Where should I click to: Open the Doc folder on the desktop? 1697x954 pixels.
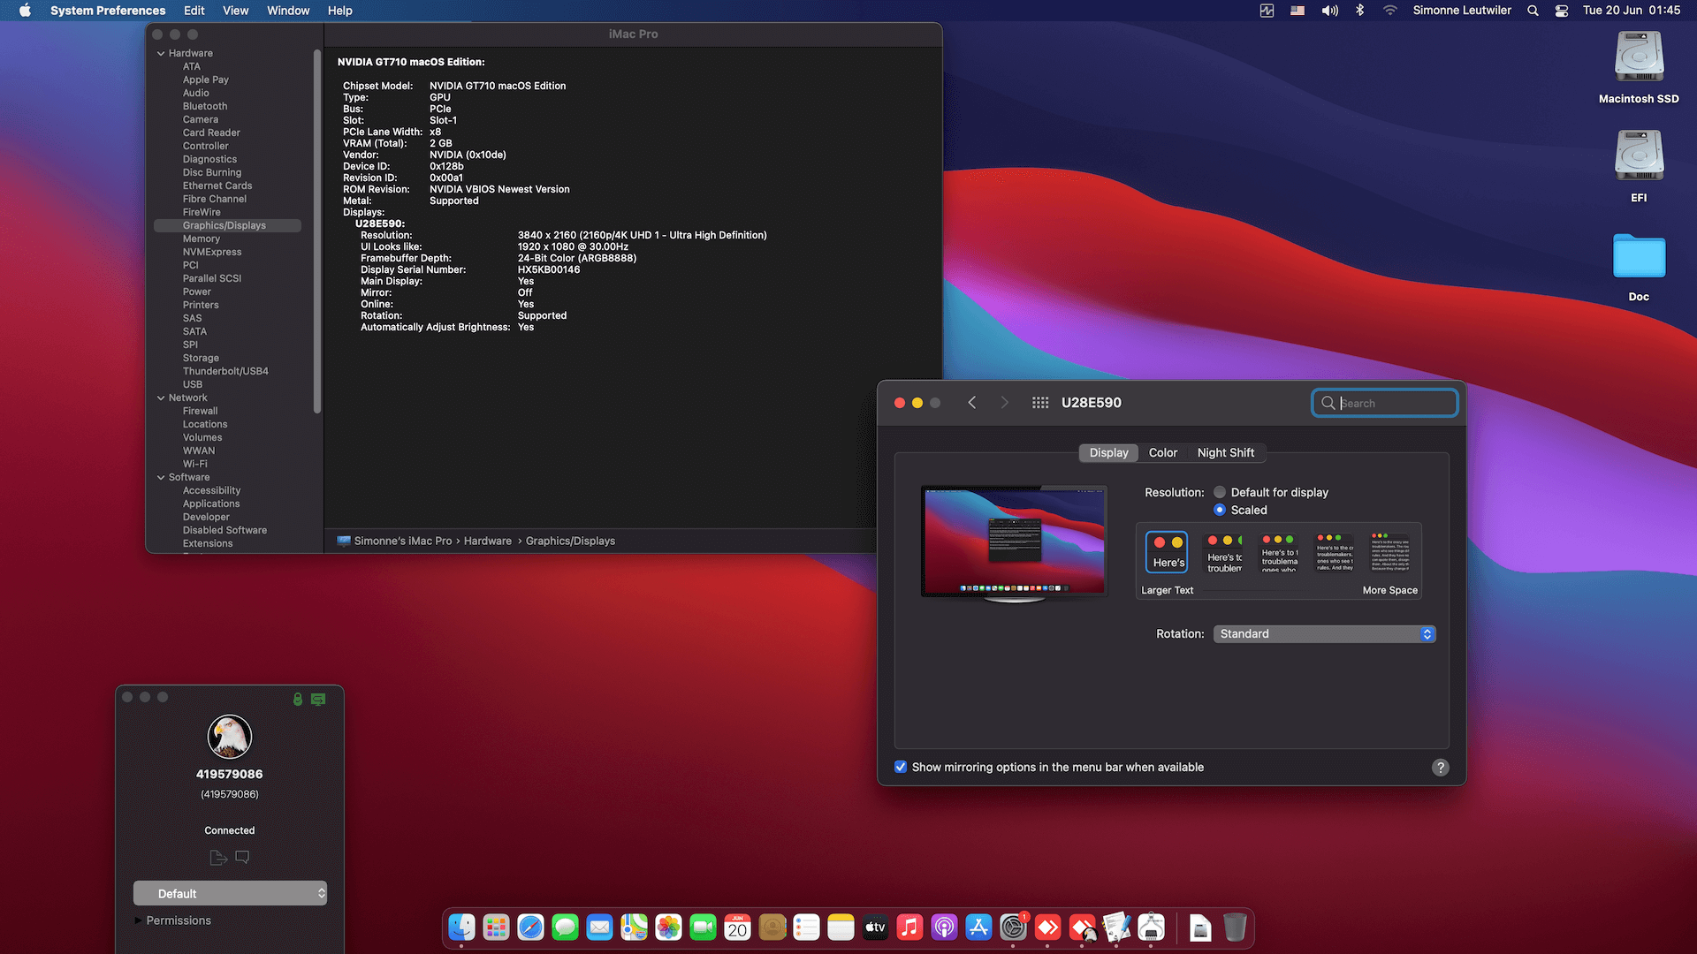[x=1639, y=268]
